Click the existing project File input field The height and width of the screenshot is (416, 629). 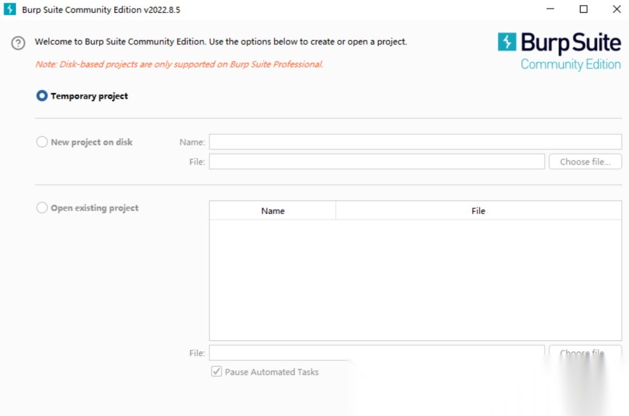click(377, 353)
